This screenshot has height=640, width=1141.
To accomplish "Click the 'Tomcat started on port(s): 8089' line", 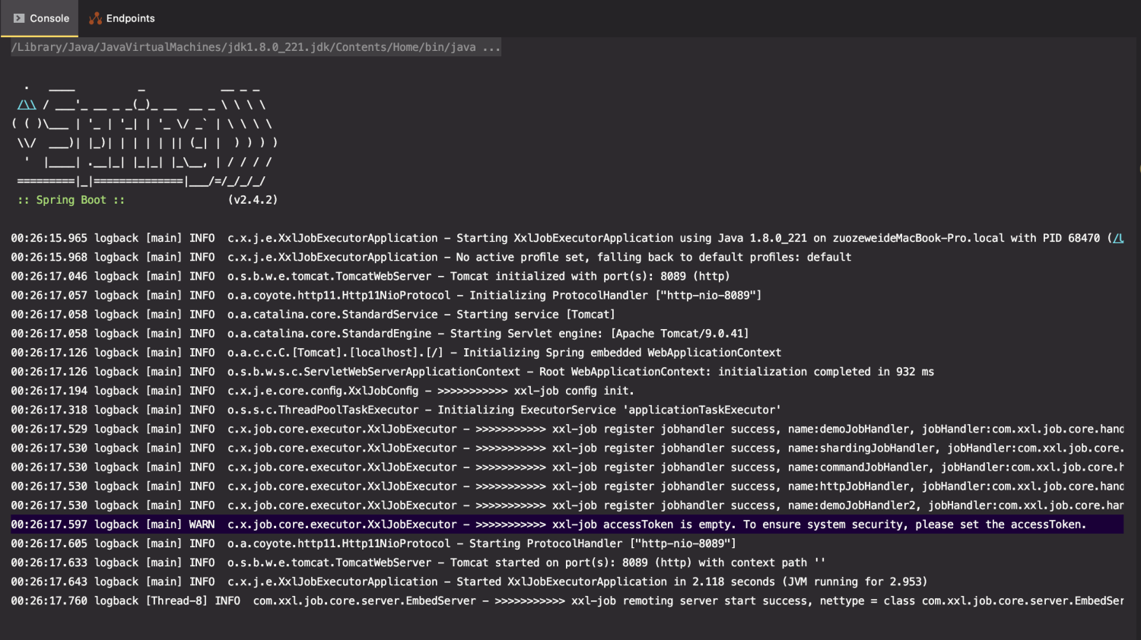I will [x=418, y=562].
